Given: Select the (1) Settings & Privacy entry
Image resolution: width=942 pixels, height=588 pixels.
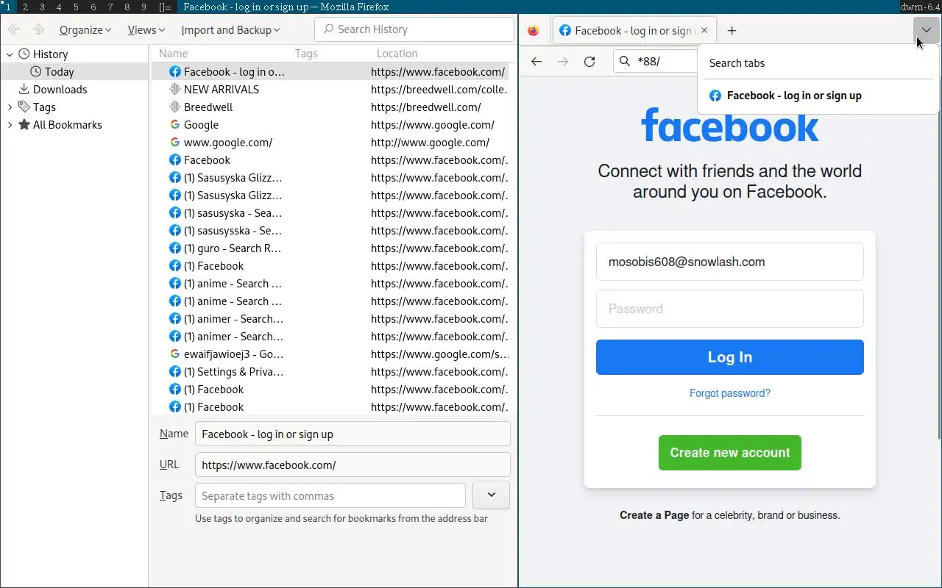Looking at the screenshot, I should (330, 371).
